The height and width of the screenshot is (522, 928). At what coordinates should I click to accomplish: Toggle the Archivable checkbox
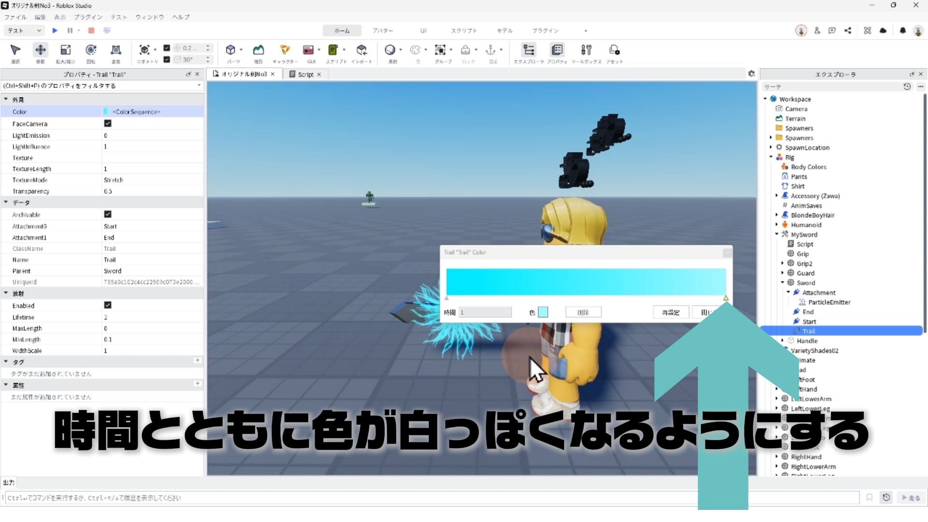(x=108, y=214)
